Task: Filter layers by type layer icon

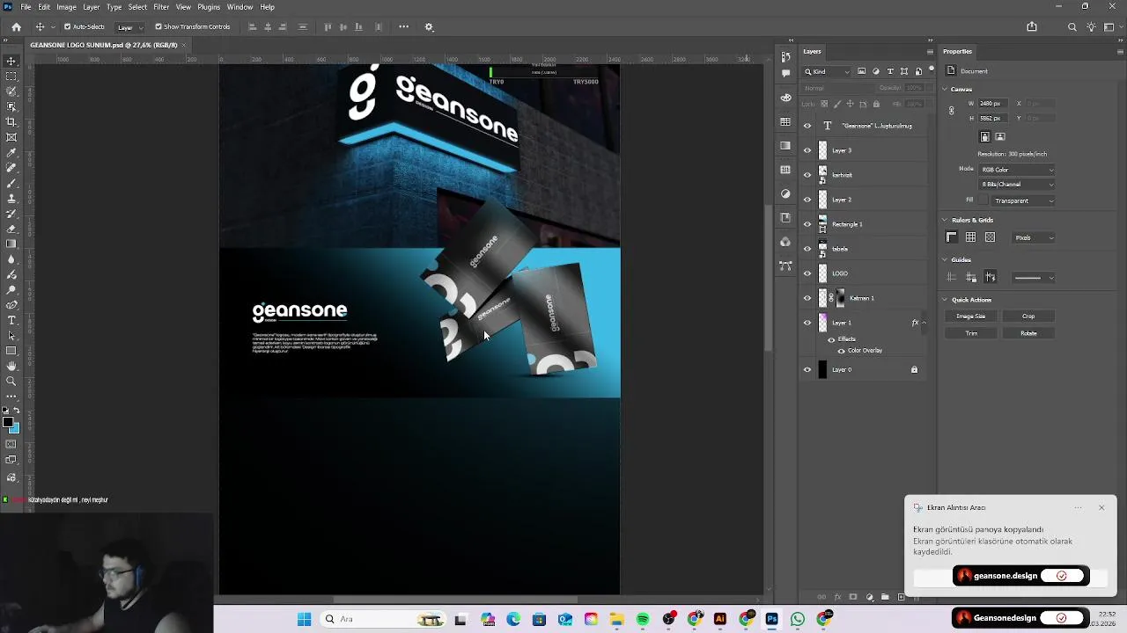Action: click(x=890, y=71)
